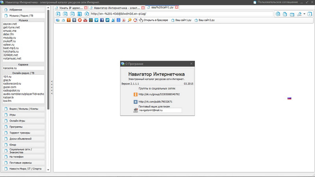Open 'Новости Мира / IT / Спорта' category
This screenshot has width=315, height=177.
24,169
